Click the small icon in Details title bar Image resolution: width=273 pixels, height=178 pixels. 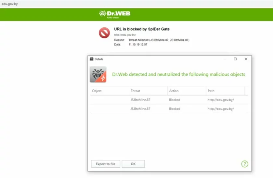tap(92, 59)
